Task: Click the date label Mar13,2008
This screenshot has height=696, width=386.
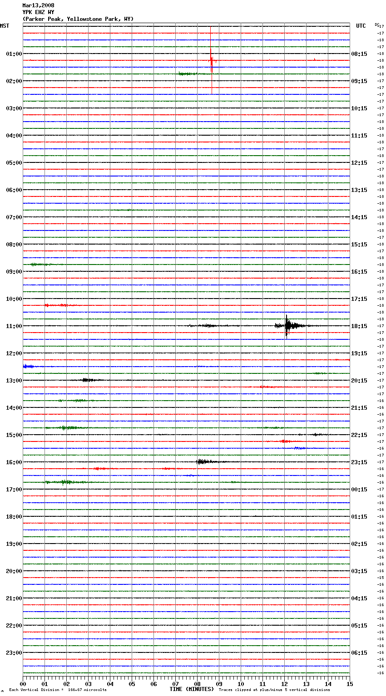Action: point(38,5)
